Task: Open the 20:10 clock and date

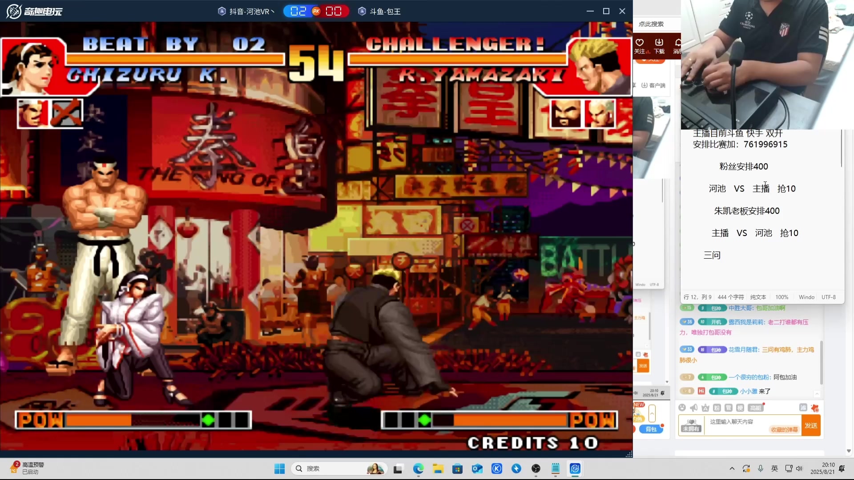Action: pyautogui.click(x=822, y=468)
